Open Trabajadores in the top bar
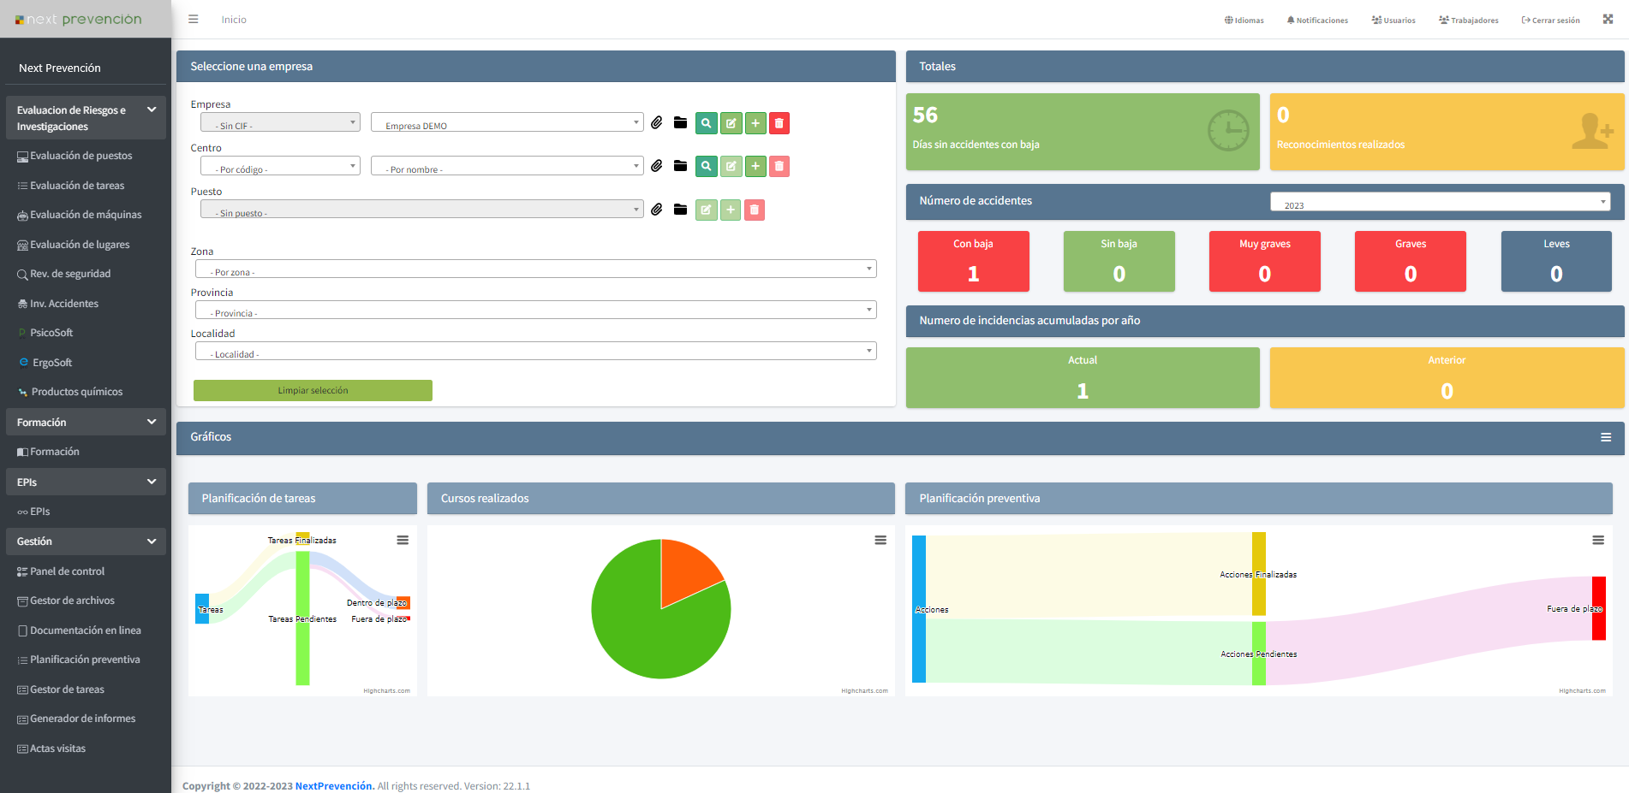 [x=1469, y=20]
